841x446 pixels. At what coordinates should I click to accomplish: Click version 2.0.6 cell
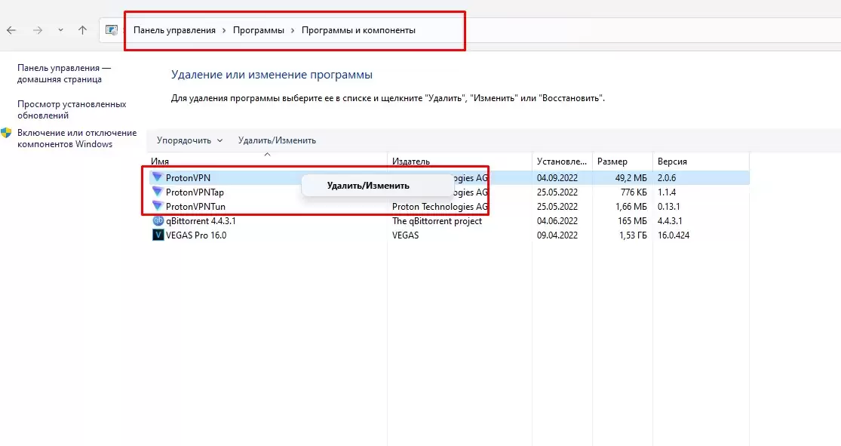coord(667,178)
